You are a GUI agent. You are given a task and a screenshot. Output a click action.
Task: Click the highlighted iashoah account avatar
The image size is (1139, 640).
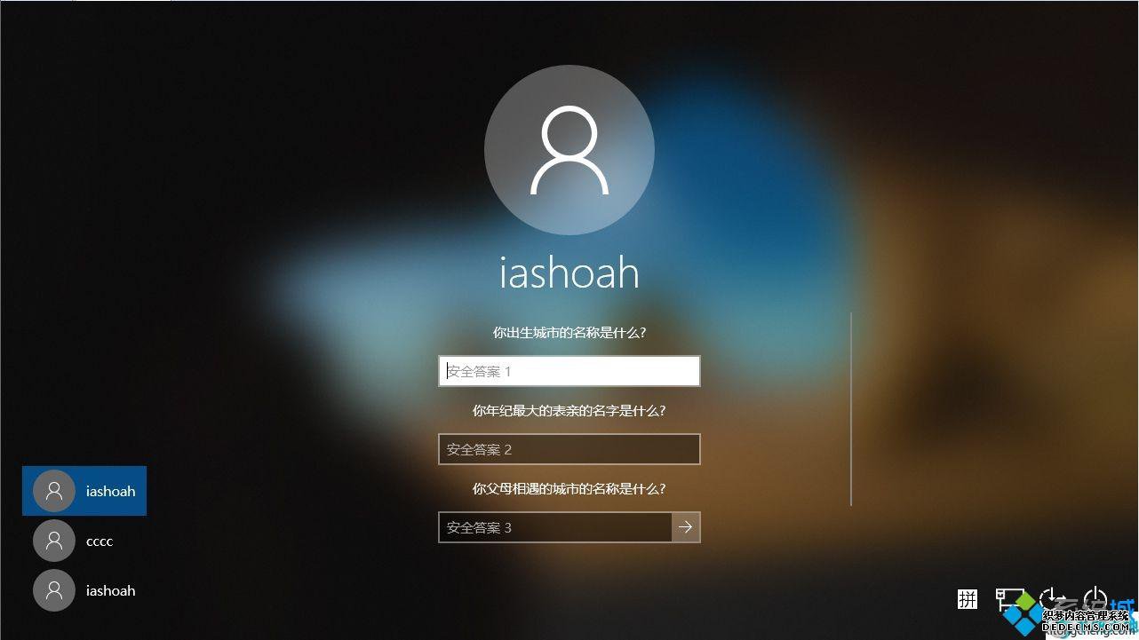tap(54, 491)
